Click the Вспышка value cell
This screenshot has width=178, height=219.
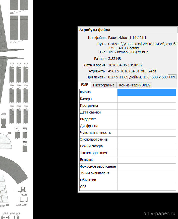click(146, 160)
